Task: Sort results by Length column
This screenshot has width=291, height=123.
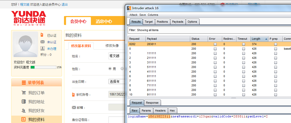Action: click(x=259, y=39)
